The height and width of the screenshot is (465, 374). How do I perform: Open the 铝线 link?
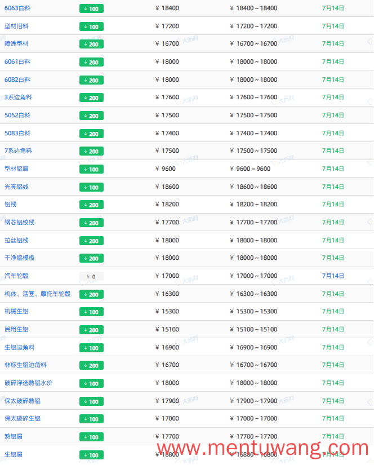[10, 205]
